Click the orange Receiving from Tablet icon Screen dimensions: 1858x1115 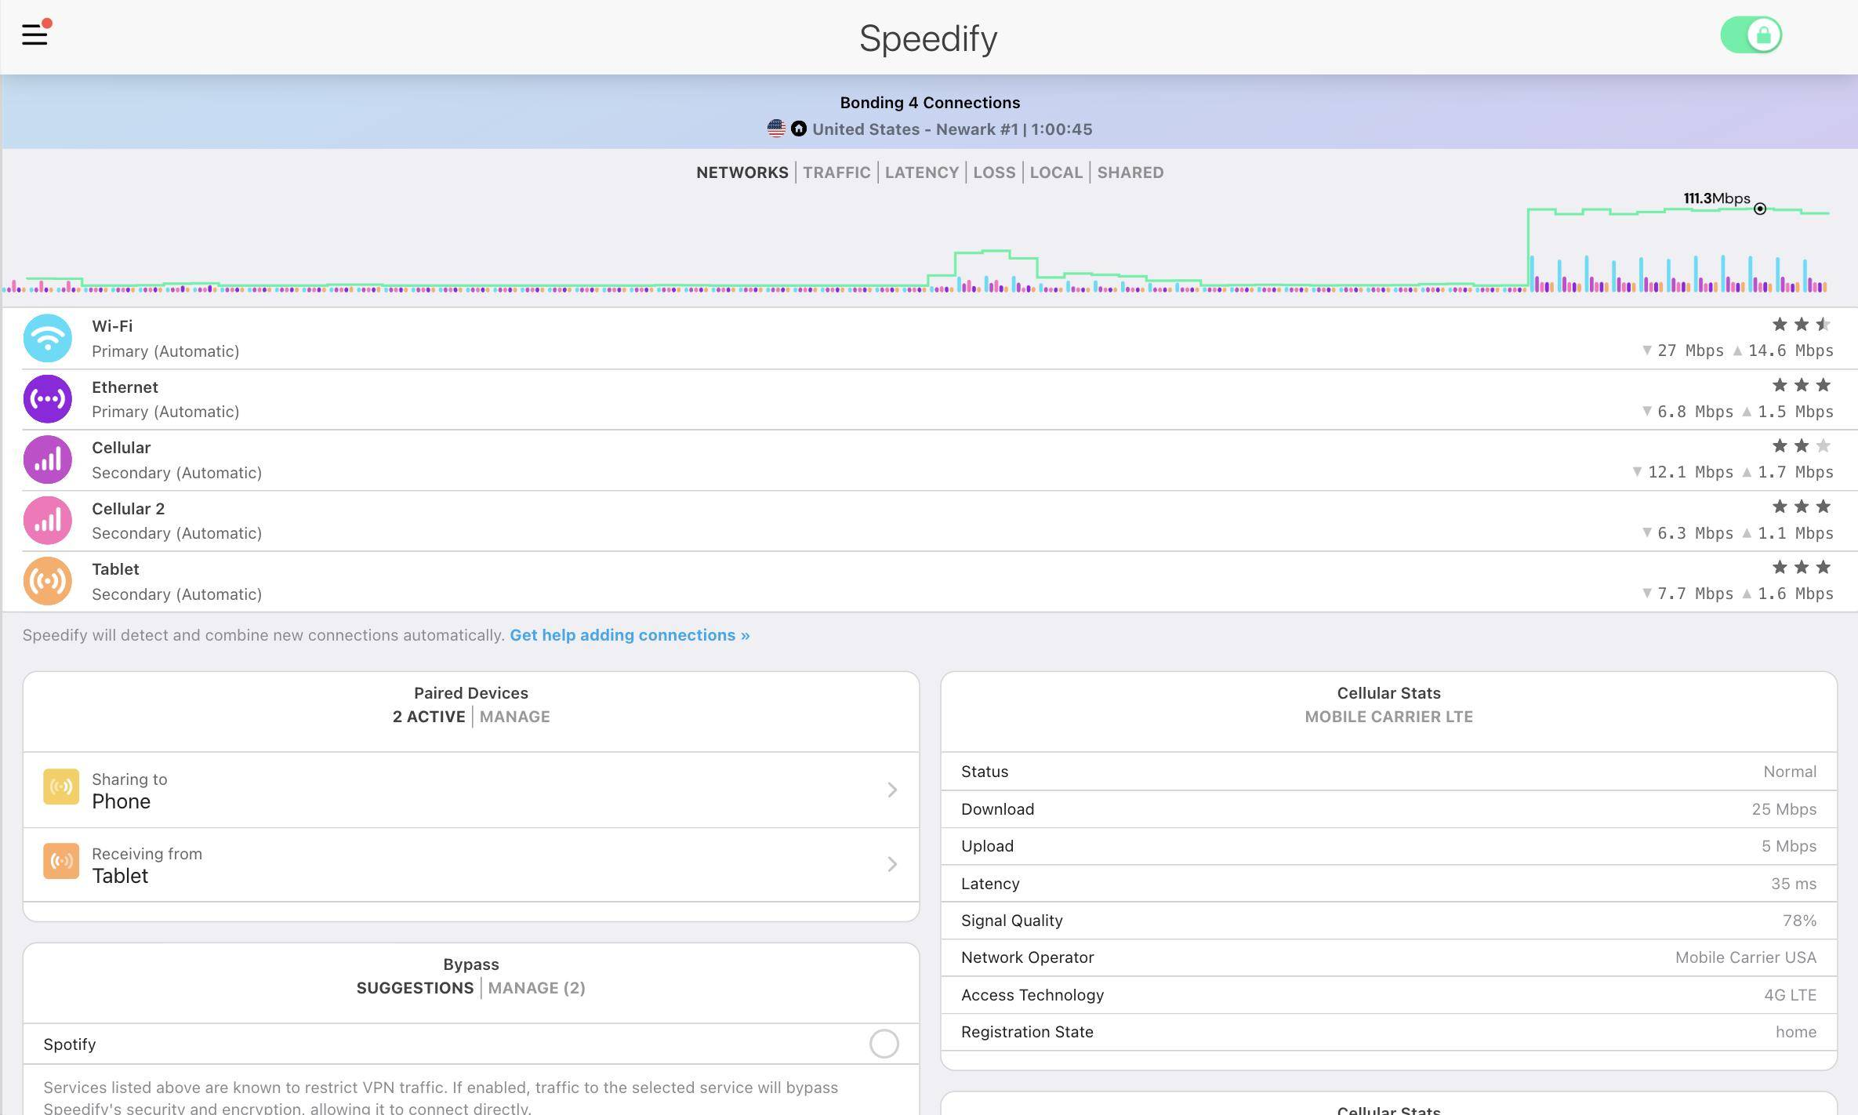(61, 862)
